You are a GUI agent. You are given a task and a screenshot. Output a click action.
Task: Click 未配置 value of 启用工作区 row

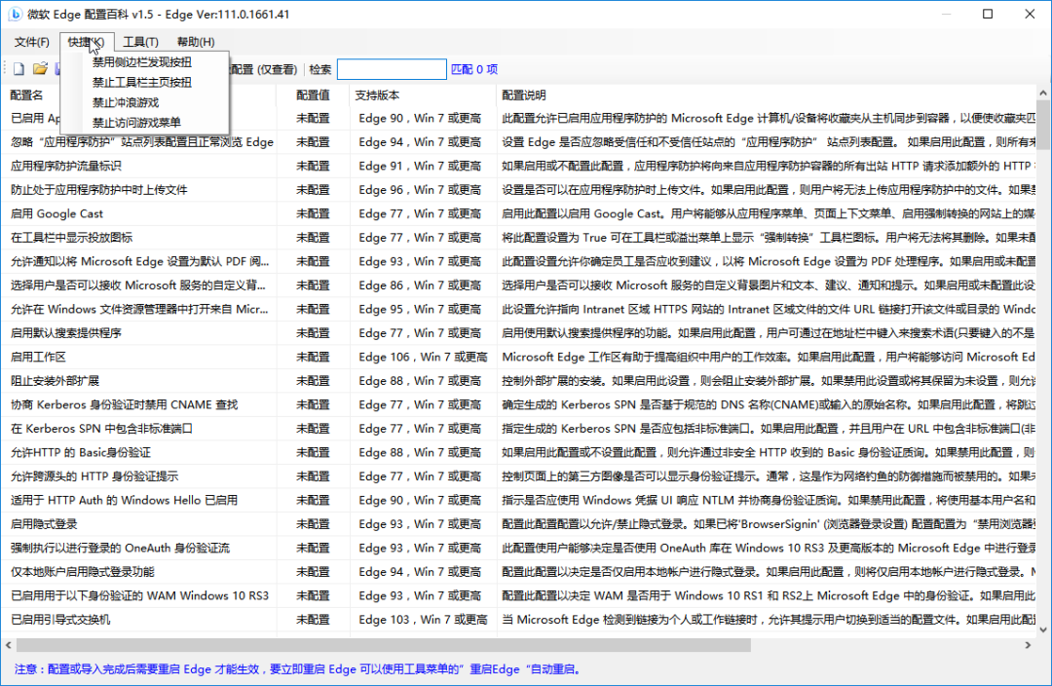(x=314, y=357)
